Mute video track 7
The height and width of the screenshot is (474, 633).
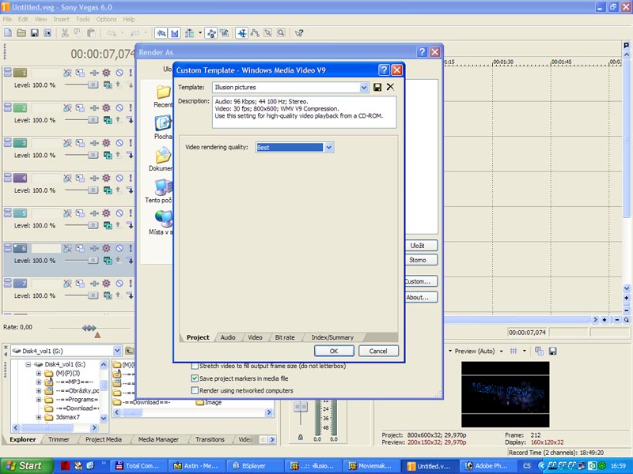[x=119, y=284]
